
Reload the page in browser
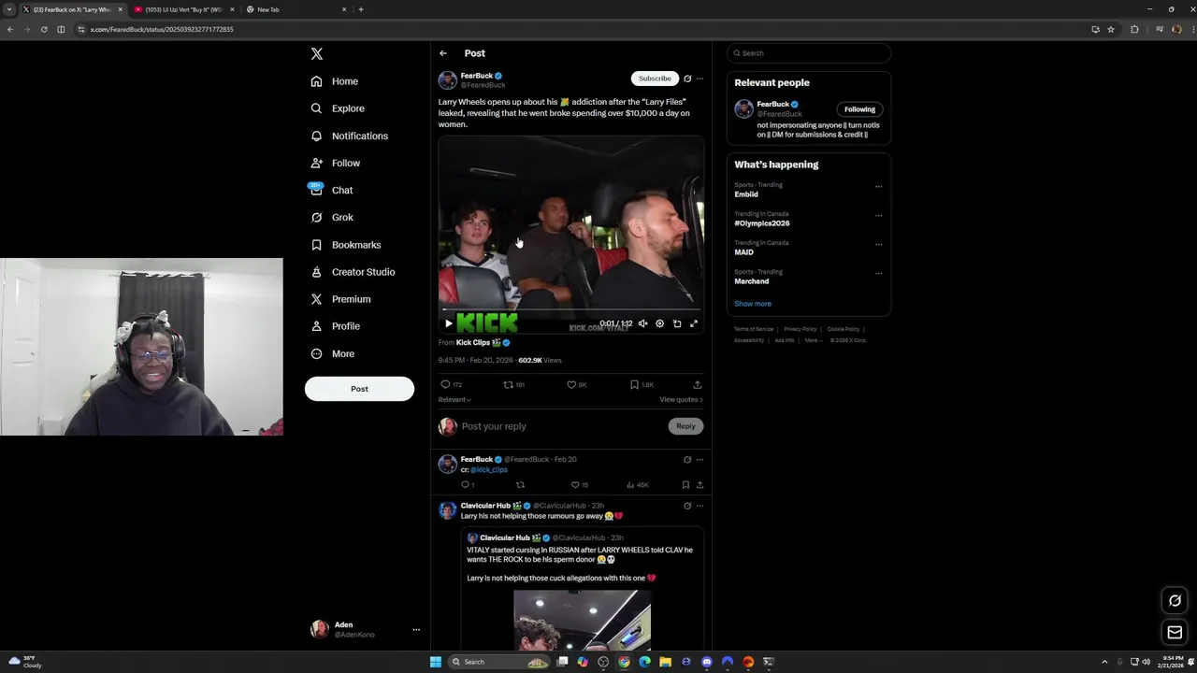coord(44,29)
